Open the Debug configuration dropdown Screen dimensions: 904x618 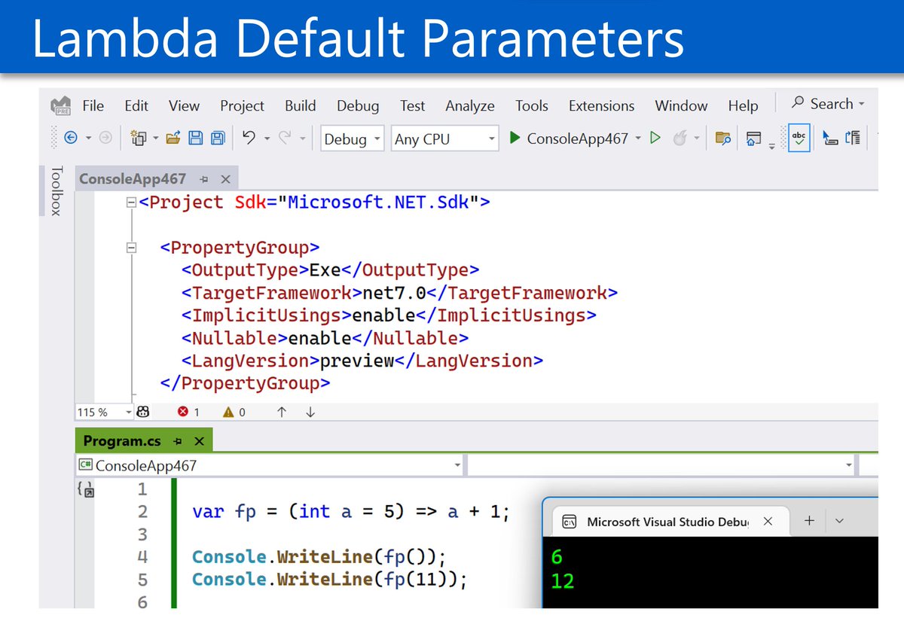pyautogui.click(x=352, y=139)
